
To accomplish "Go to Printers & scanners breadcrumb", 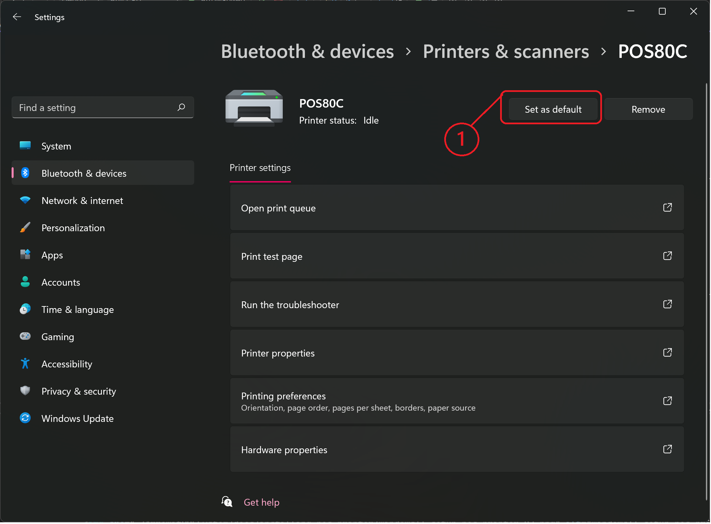I will click(x=507, y=51).
